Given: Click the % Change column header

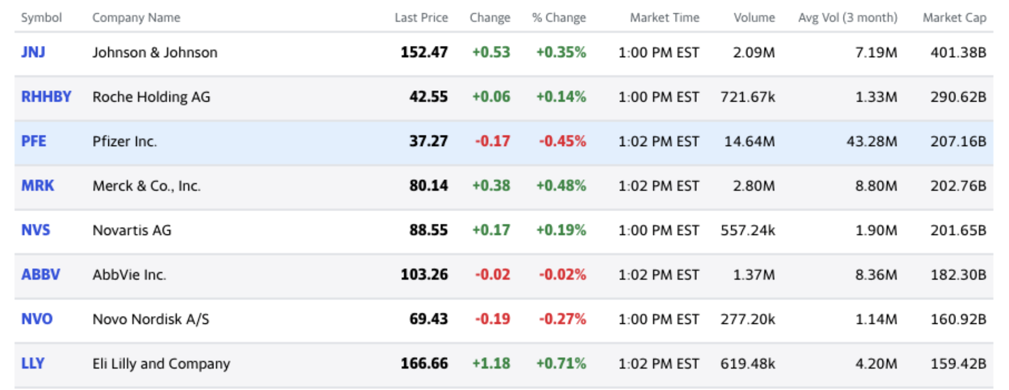Looking at the screenshot, I should 559,18.
